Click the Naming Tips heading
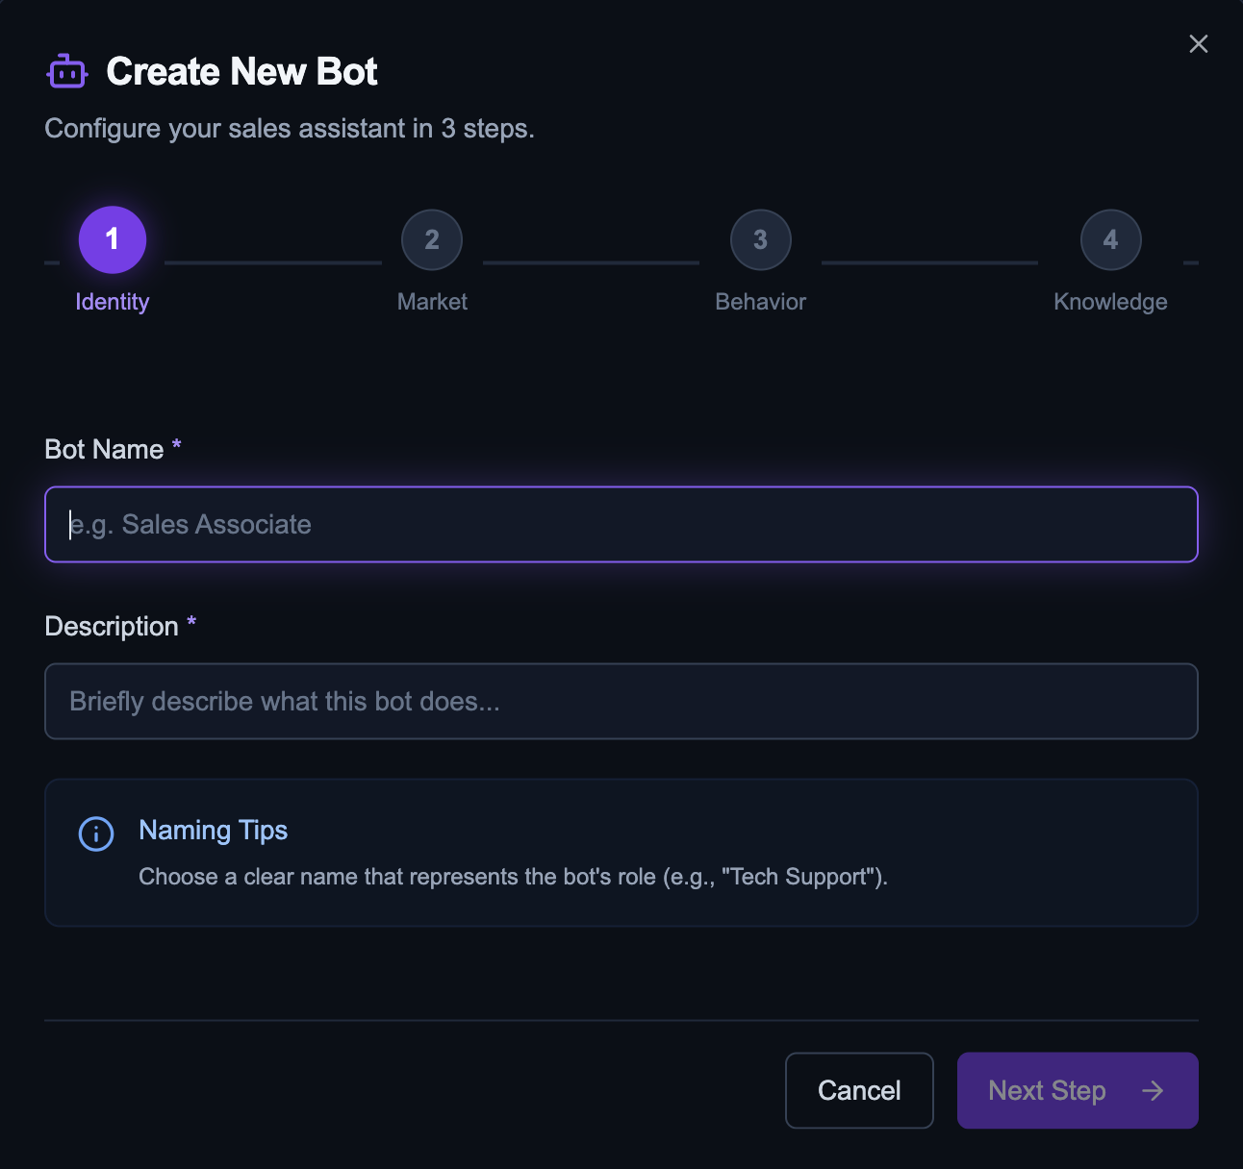The image size is (1243, 1169). (214, 831)
